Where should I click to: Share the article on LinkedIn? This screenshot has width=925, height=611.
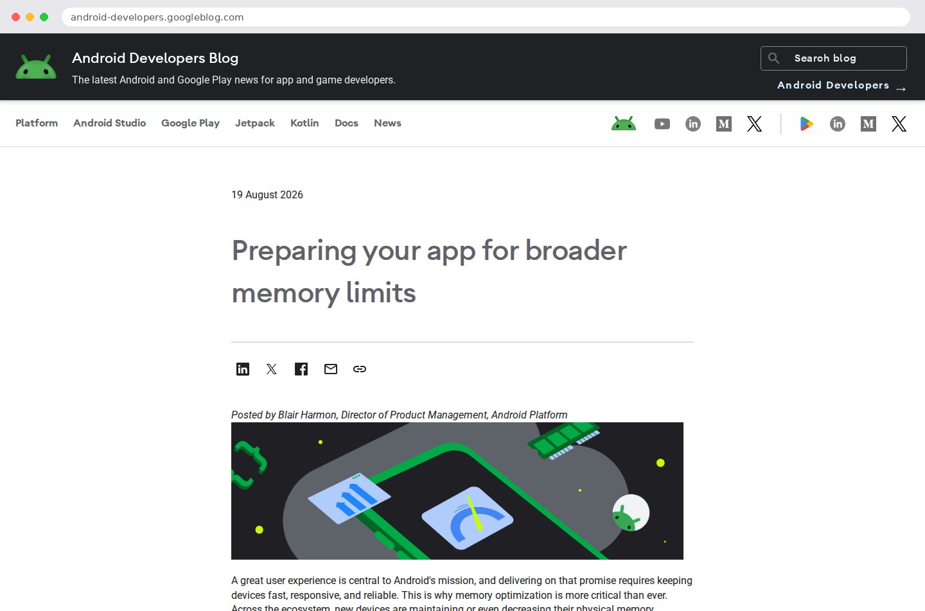point(243,369)
